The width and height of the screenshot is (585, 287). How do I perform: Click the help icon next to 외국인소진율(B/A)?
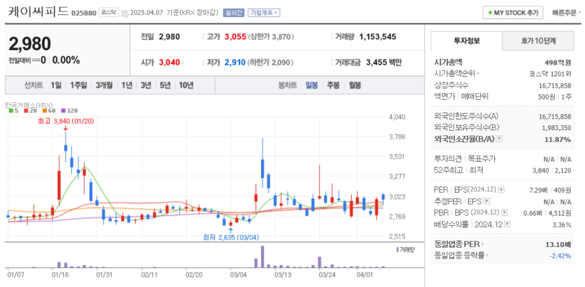(x=500, y=139)
